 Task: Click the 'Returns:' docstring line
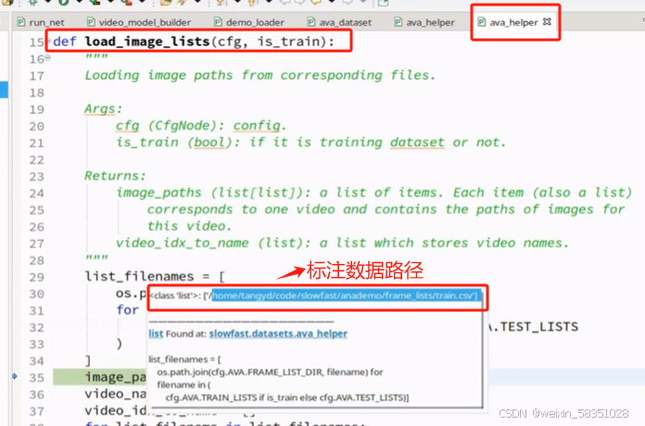(x=115, y=176)
